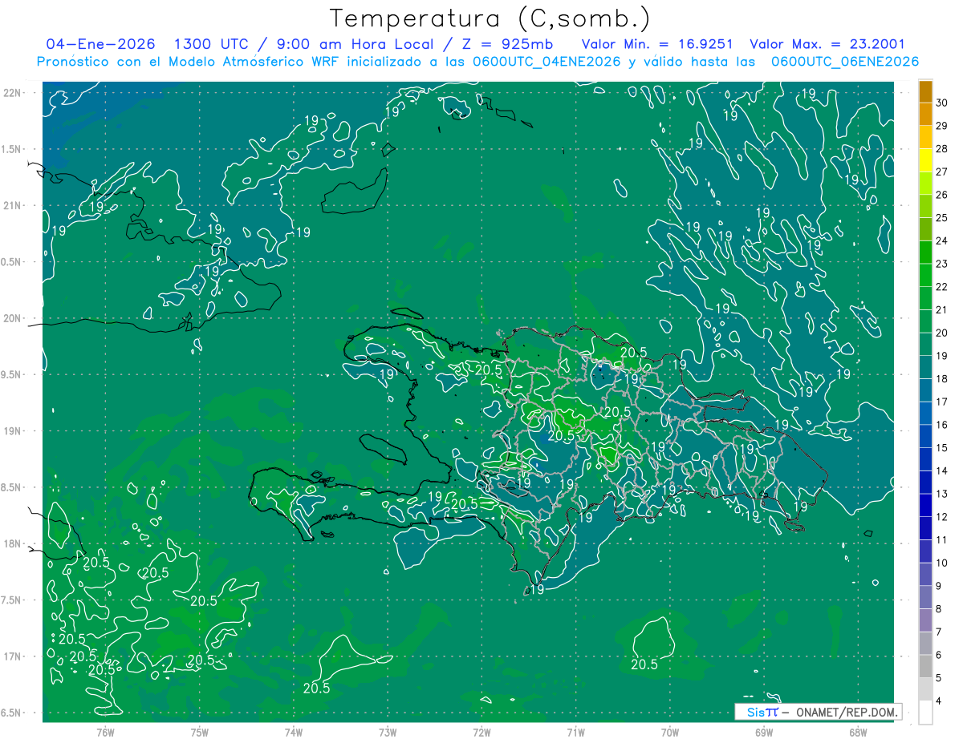Click the color legend value '11'
The height and width of the screenshot is (743, 963).
coord(942,540)
